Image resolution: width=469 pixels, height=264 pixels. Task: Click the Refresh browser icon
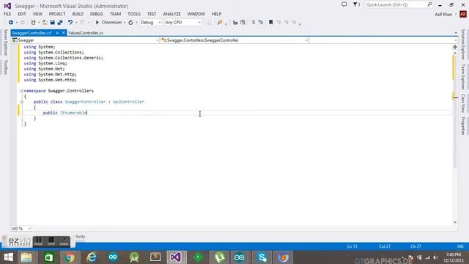[130, 23]
